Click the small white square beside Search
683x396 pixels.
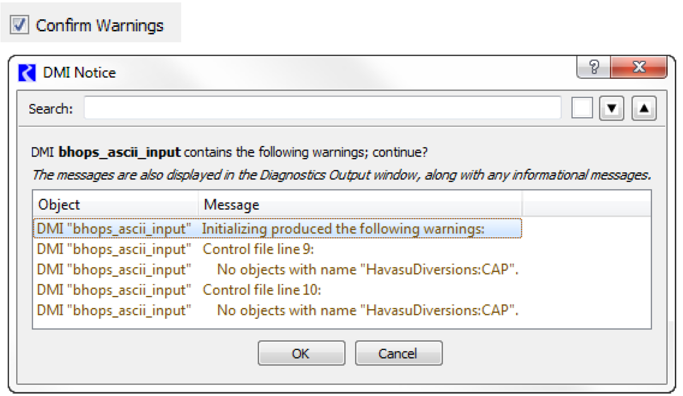(582, 108)
